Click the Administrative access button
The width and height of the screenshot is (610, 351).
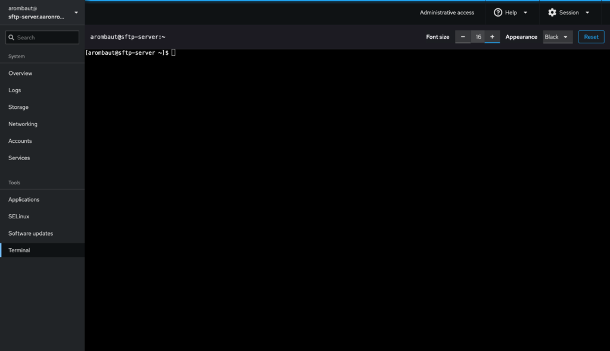click(x=447, y=12)
